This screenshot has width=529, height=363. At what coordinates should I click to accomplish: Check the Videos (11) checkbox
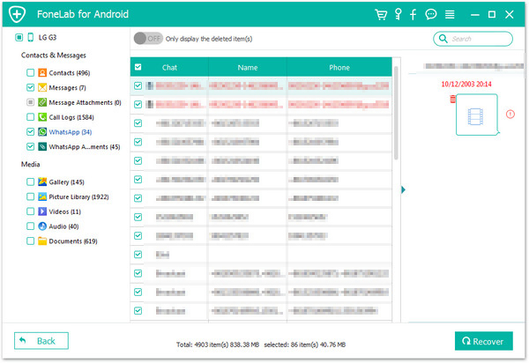(30, 211)
